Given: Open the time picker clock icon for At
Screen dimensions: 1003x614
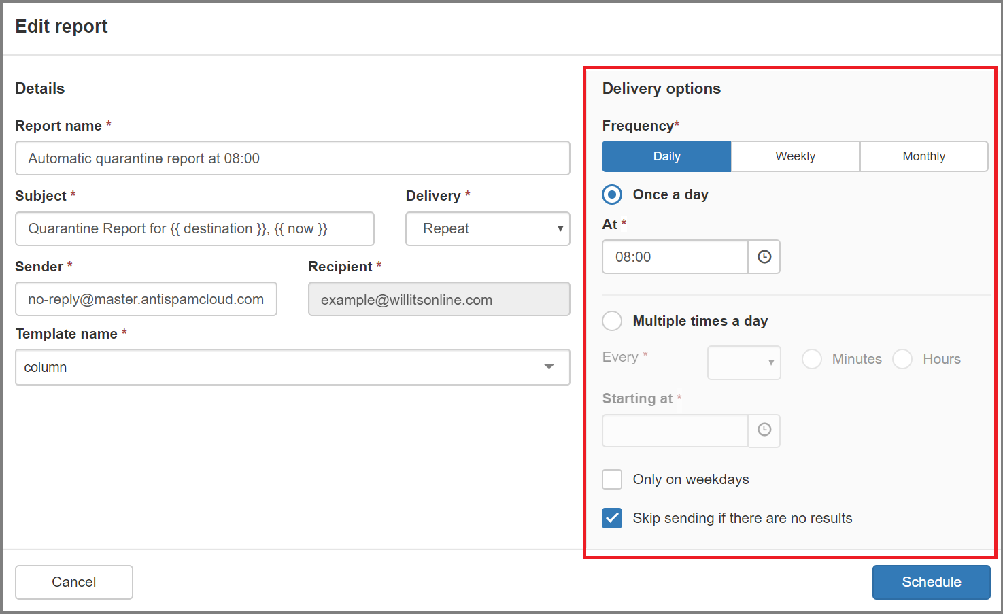Looking at the screenshot, I should click(x=764, y=257).
